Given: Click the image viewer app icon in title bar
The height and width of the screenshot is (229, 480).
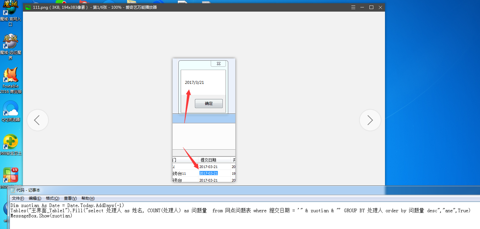Looking at the screenshot, I should click(x=28, y=7).
